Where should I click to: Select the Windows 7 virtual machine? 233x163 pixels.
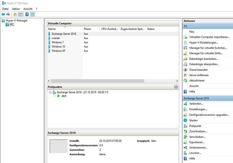pyautogui.click(x=113, y=42)
